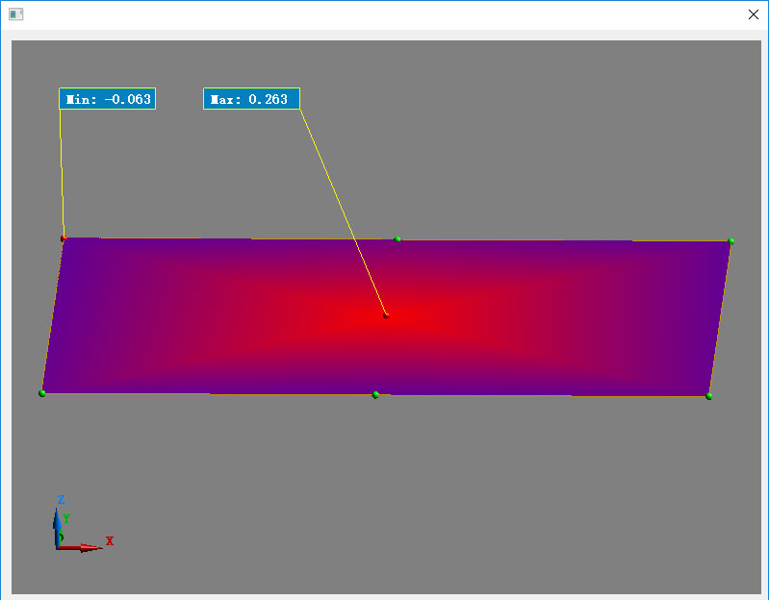Viewport: 769px width, 600px height.
Task: Pick the green bottom-right corner point
Action: point(708,396)
